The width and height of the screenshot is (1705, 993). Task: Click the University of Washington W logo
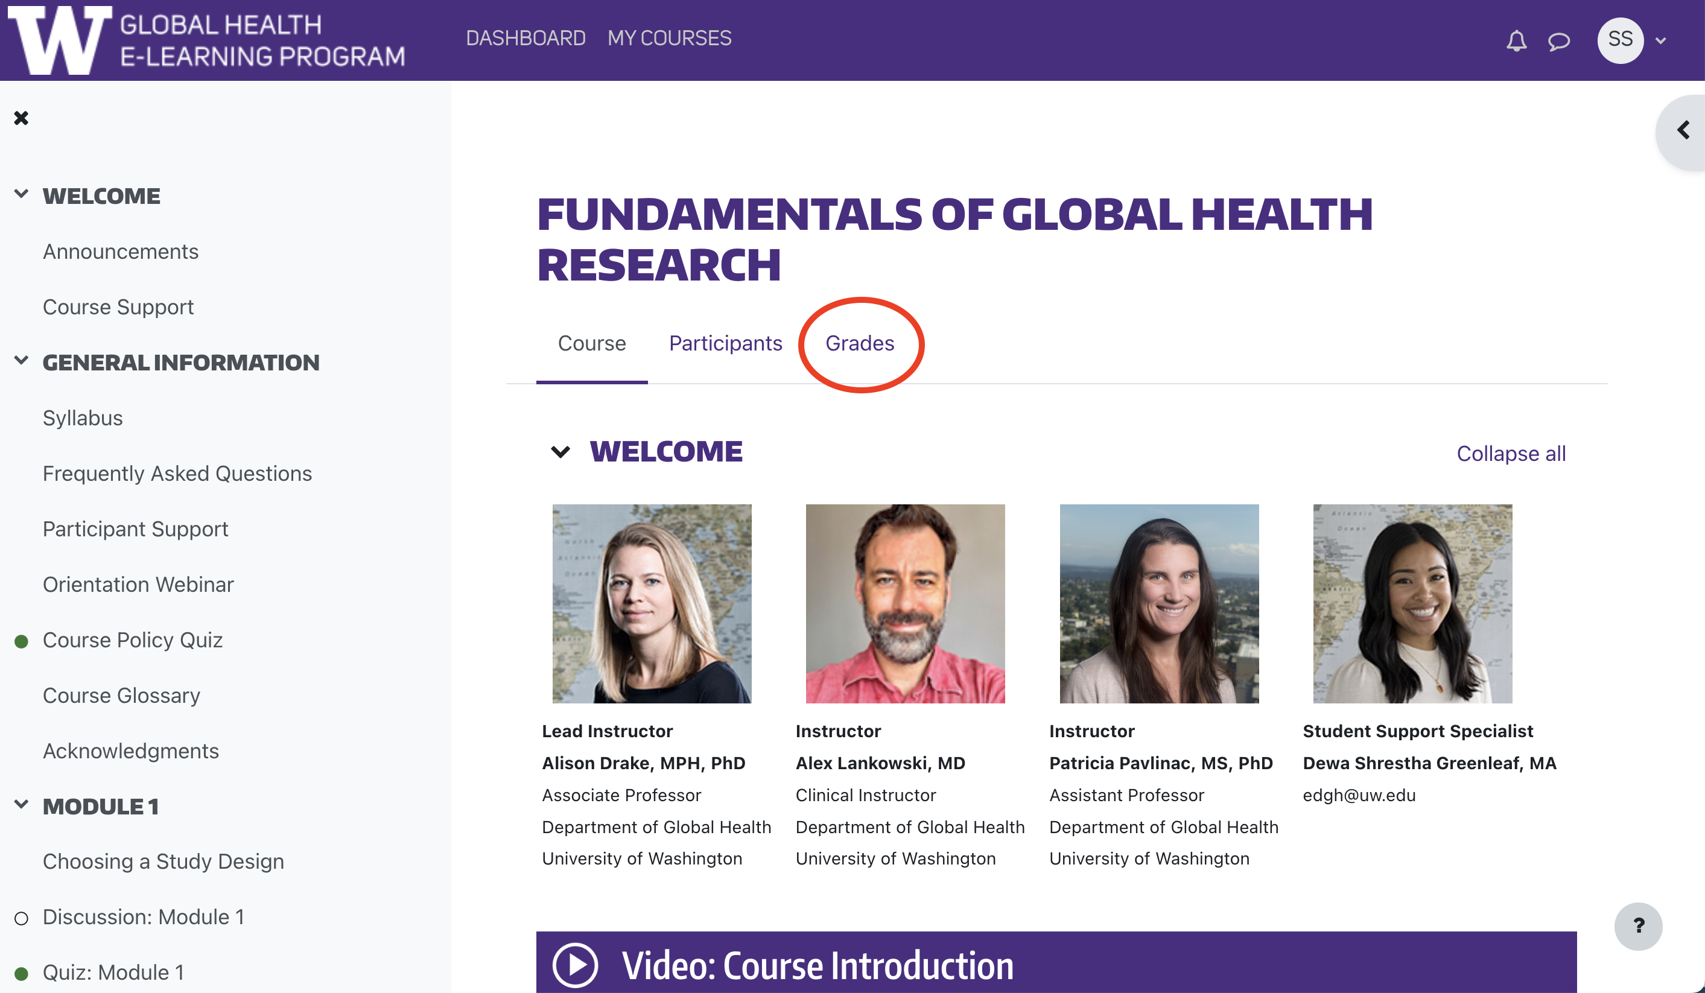pyautogui.click(x=60, y=39)
